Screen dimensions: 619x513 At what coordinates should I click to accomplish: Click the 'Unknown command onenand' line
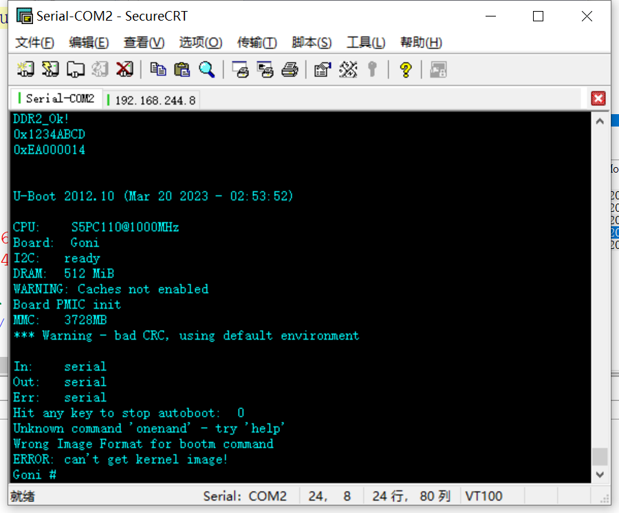click(x=149, y=428)
